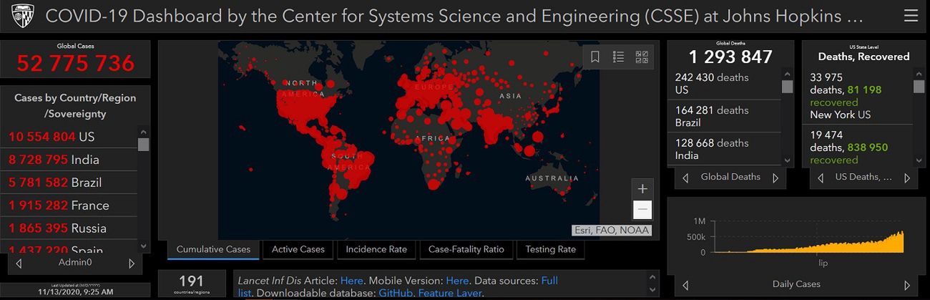Show the map legend list icon
The image size is (930, 300).
click(619, 57)
